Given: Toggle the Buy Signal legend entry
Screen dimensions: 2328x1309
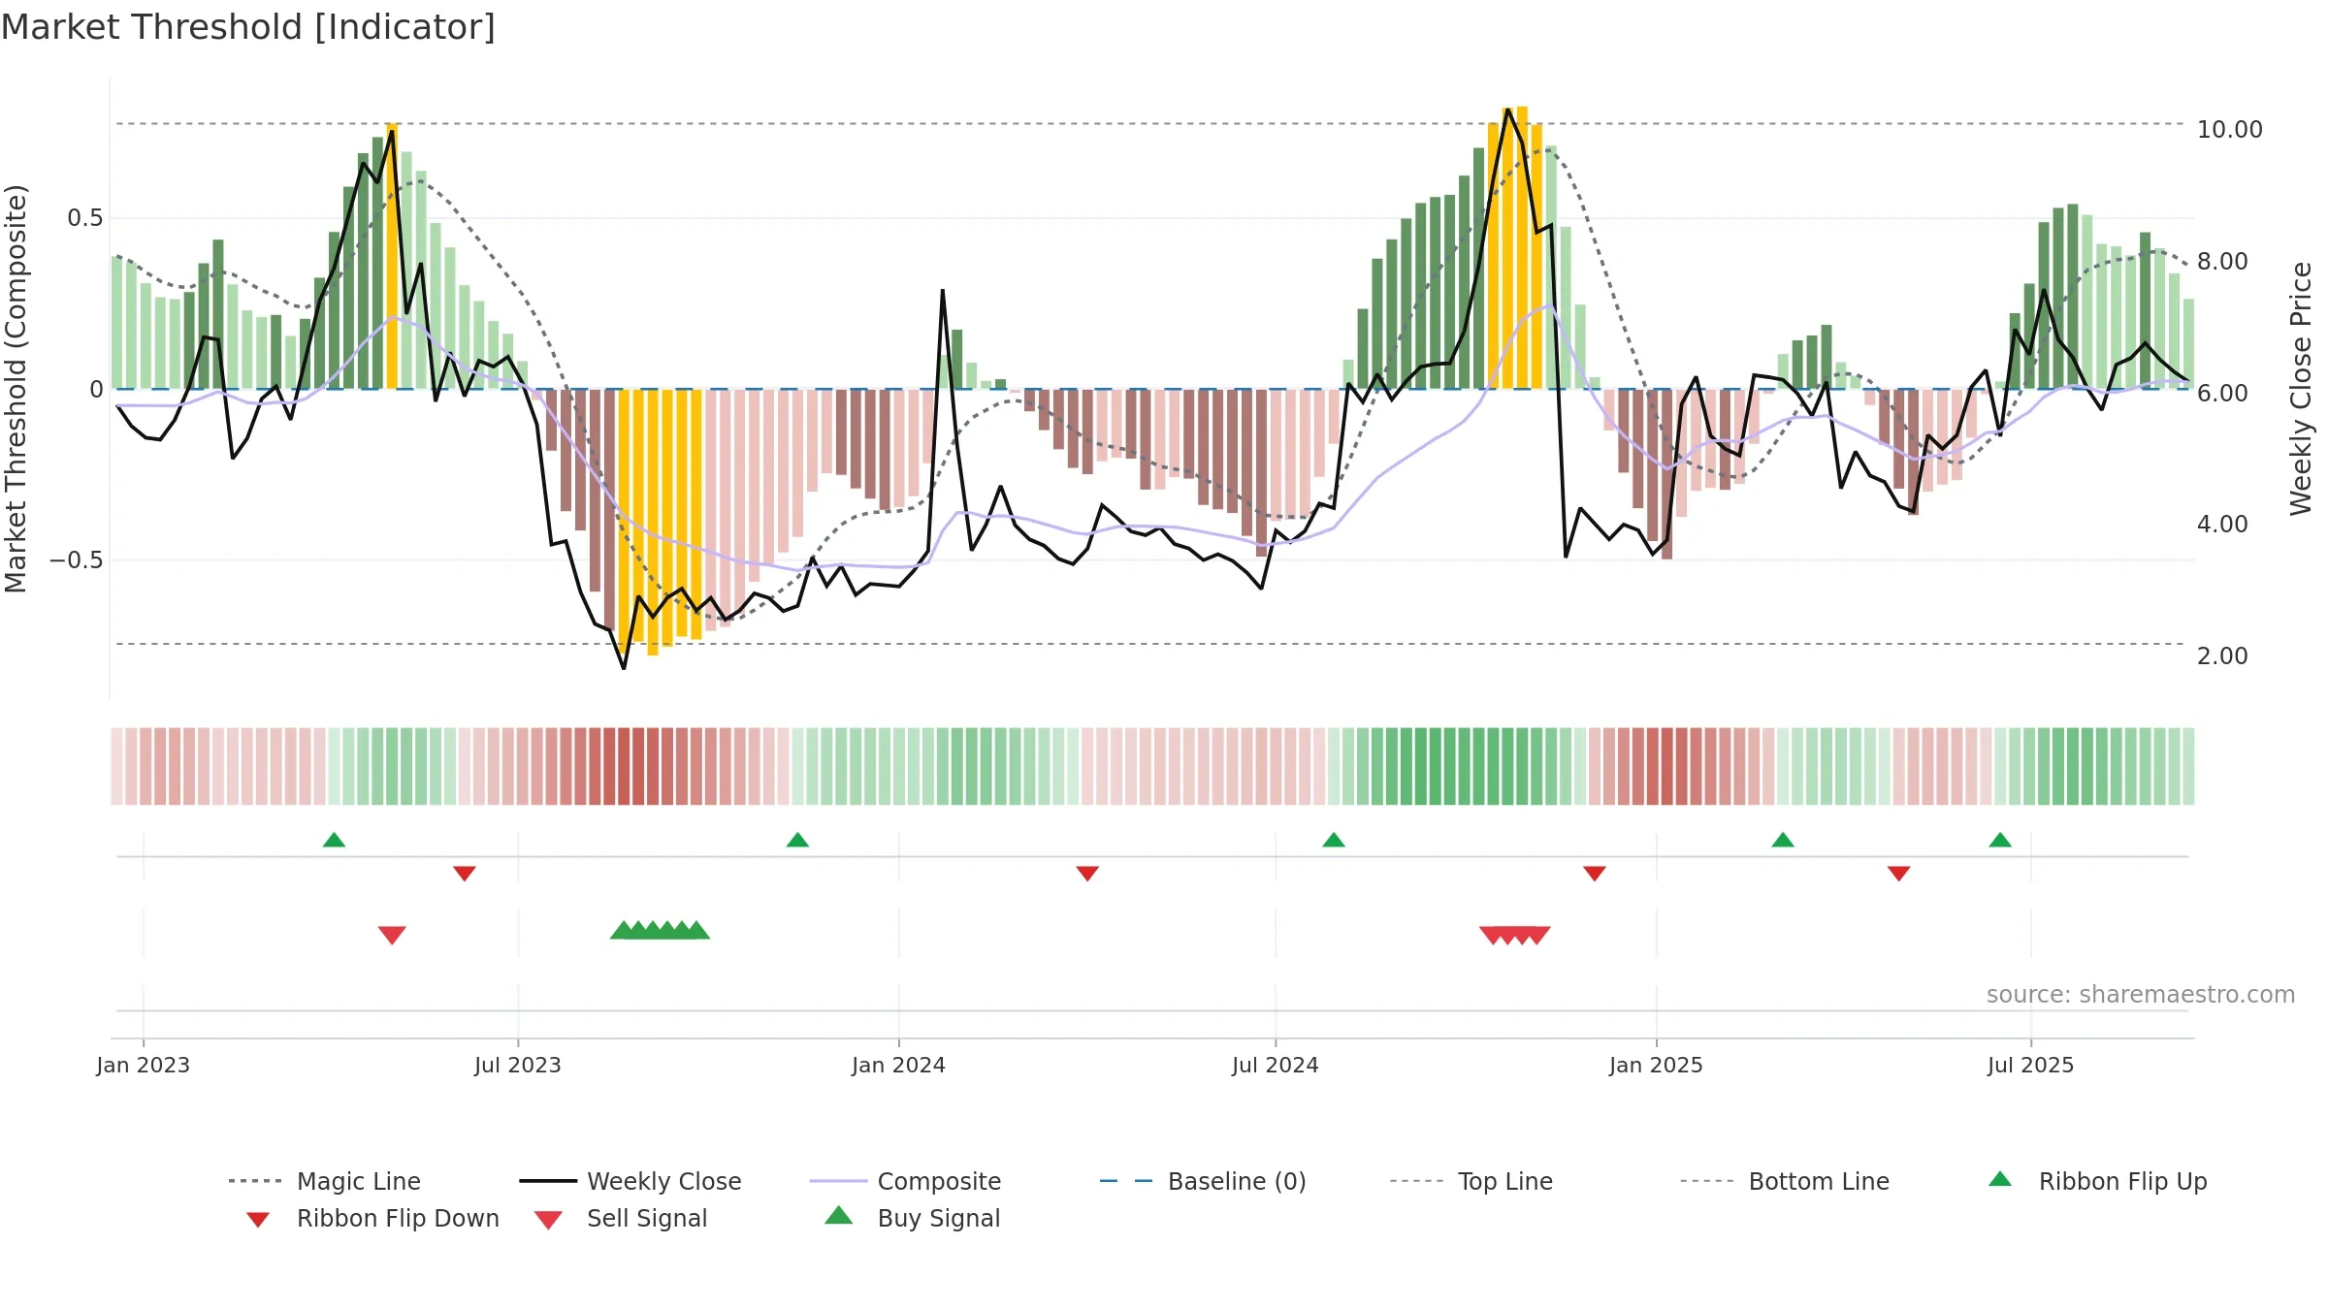Looking at the screenshot, I should click(912, 1218).
